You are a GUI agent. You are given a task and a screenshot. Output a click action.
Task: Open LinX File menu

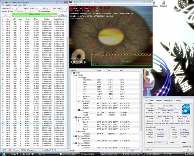point(3,5)
